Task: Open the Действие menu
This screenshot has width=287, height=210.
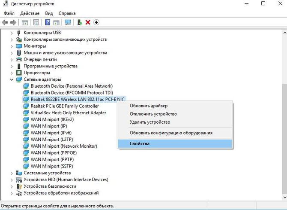Action: 30,13
